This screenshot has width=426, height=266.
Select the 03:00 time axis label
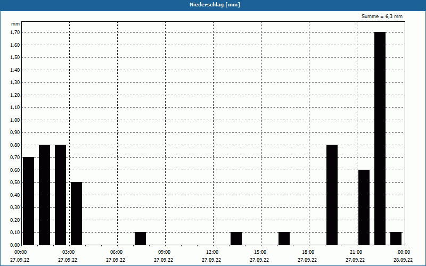pos(69,252)
